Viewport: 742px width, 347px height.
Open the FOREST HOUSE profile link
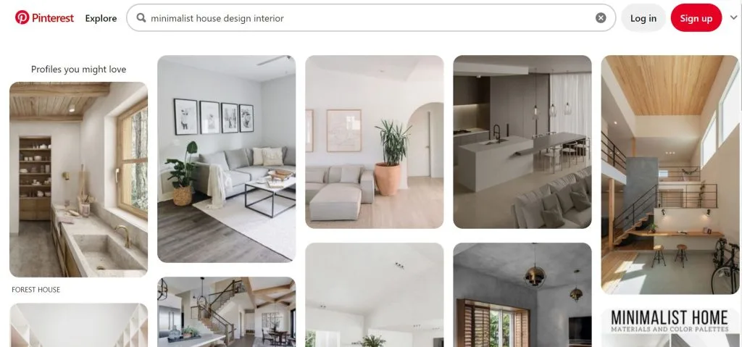[36, 290]
